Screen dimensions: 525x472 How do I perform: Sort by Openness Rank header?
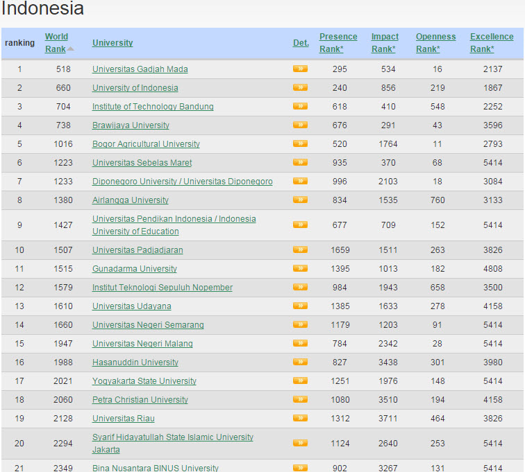pyautogui.click(x=435, y=43)
